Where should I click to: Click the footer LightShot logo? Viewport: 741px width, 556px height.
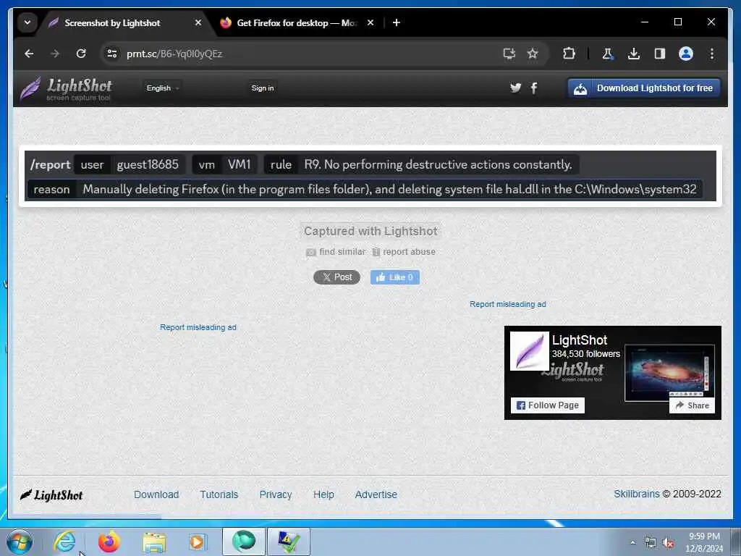coord(51,495)
